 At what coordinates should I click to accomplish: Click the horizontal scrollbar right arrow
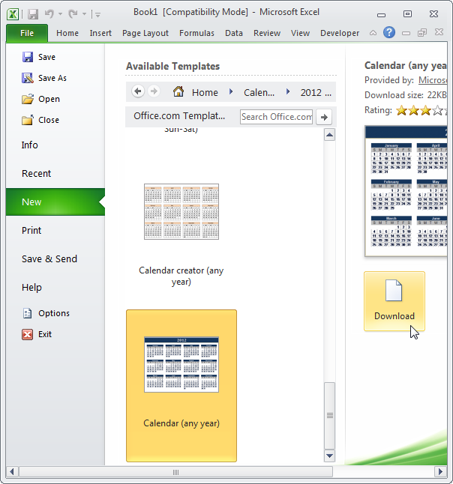pos(441,472)
